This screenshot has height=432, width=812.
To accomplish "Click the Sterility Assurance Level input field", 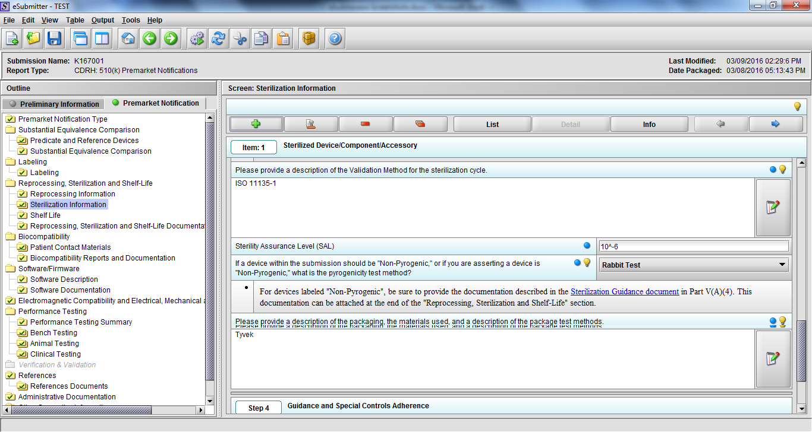I will (693, 246).
